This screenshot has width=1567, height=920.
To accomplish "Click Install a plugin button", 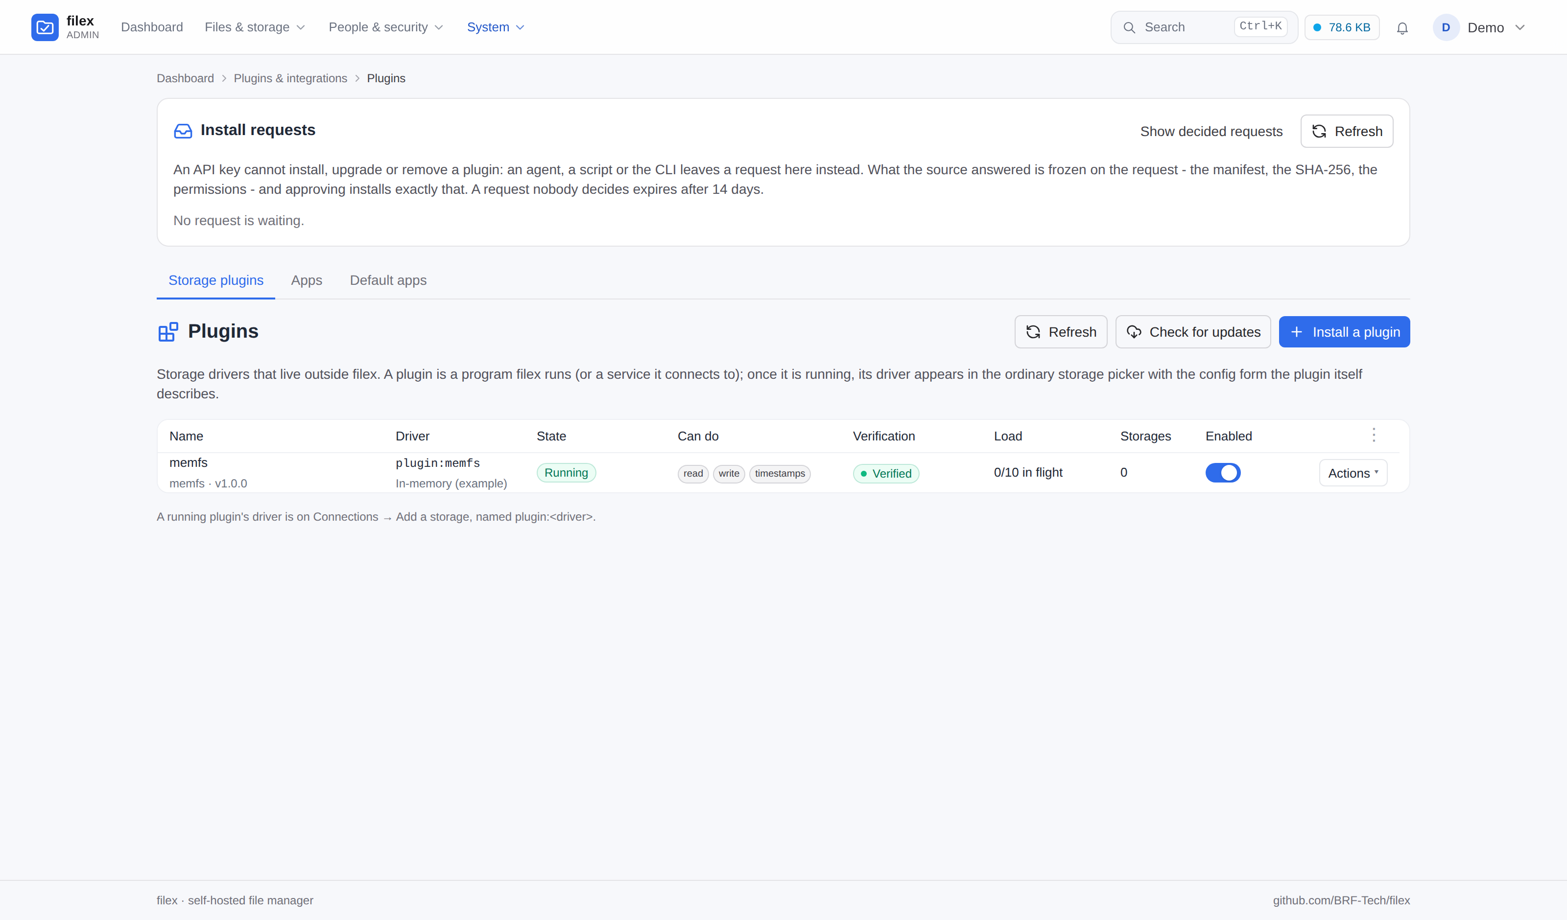I will [1344, 332].
